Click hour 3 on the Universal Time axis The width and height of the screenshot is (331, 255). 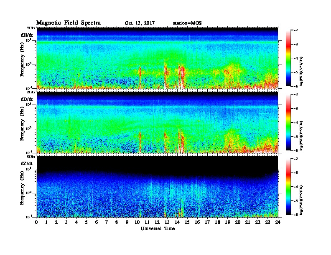coord(66,222)
